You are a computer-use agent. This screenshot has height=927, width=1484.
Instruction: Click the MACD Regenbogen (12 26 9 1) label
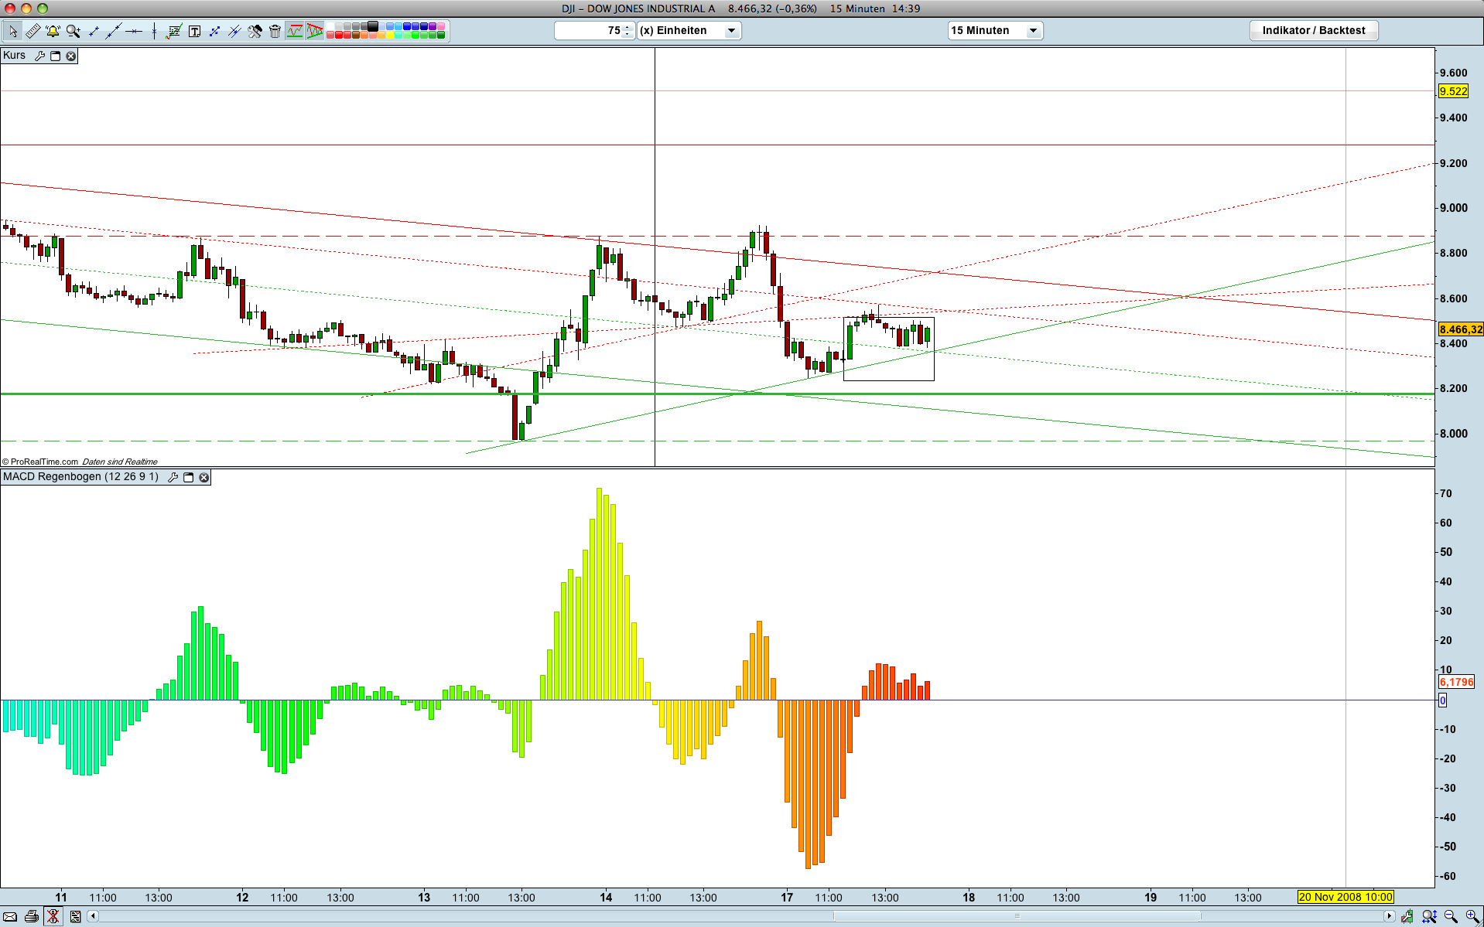click(80, 477)
